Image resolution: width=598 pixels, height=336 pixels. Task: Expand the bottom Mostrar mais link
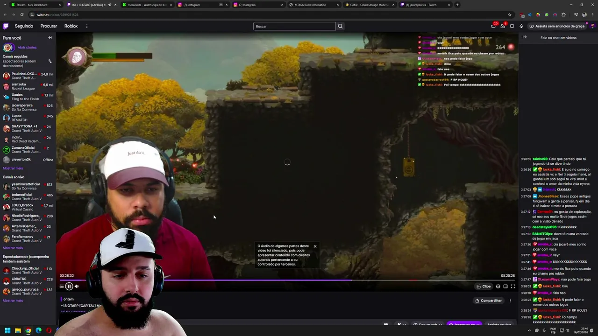[x=13, y=301]
